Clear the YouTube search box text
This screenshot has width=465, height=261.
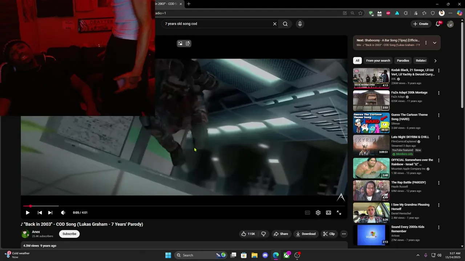click(x=275, y=24)
